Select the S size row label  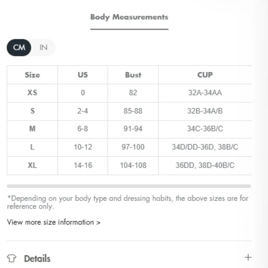(32, 111)
